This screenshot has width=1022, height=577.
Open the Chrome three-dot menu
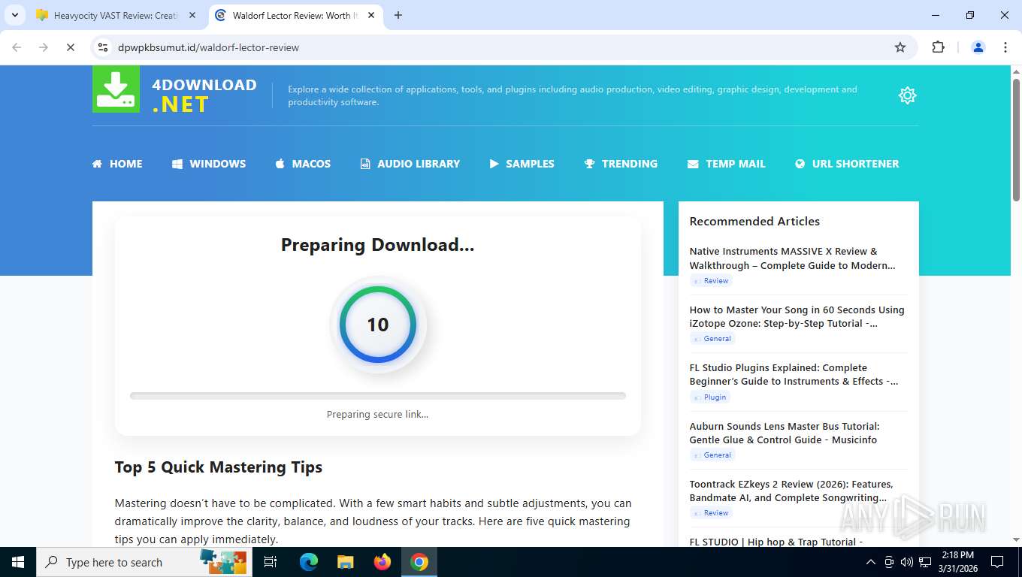click(x=1005, y=47)
